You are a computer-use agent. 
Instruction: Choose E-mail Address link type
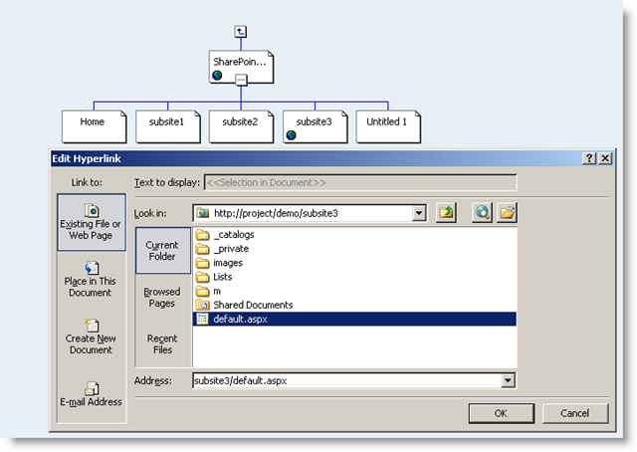[x=91, y=394]
